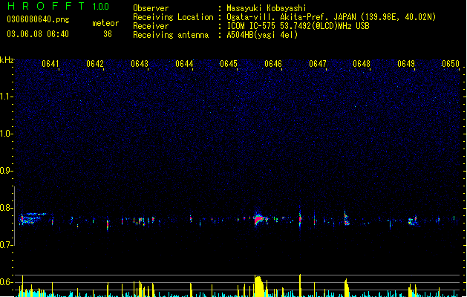This screenshot has height=297, width=467.
Task: Click the 0644 time marker
Action: pyautogui.click(x=184, y=64)
